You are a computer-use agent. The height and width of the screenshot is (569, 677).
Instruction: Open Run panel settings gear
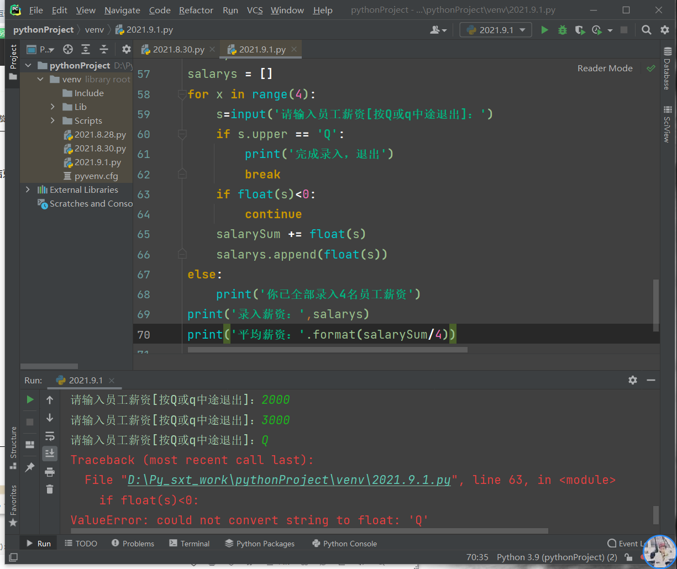pyautogui.click(x=633, y=380)
